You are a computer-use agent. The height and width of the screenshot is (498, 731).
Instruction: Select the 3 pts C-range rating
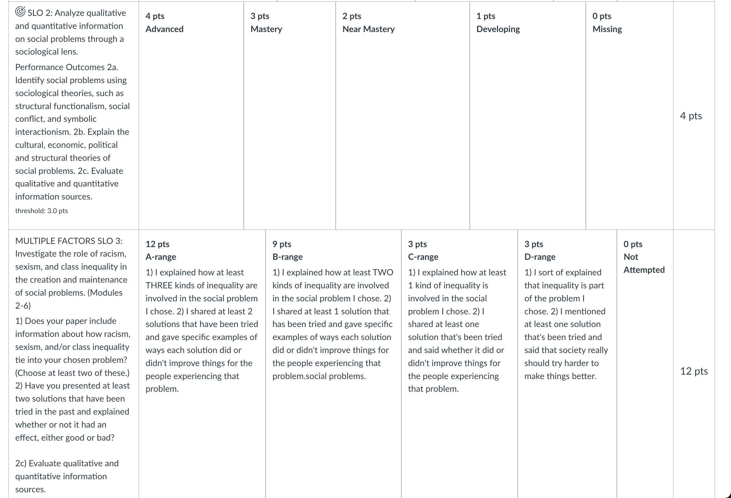pos(459,364)
